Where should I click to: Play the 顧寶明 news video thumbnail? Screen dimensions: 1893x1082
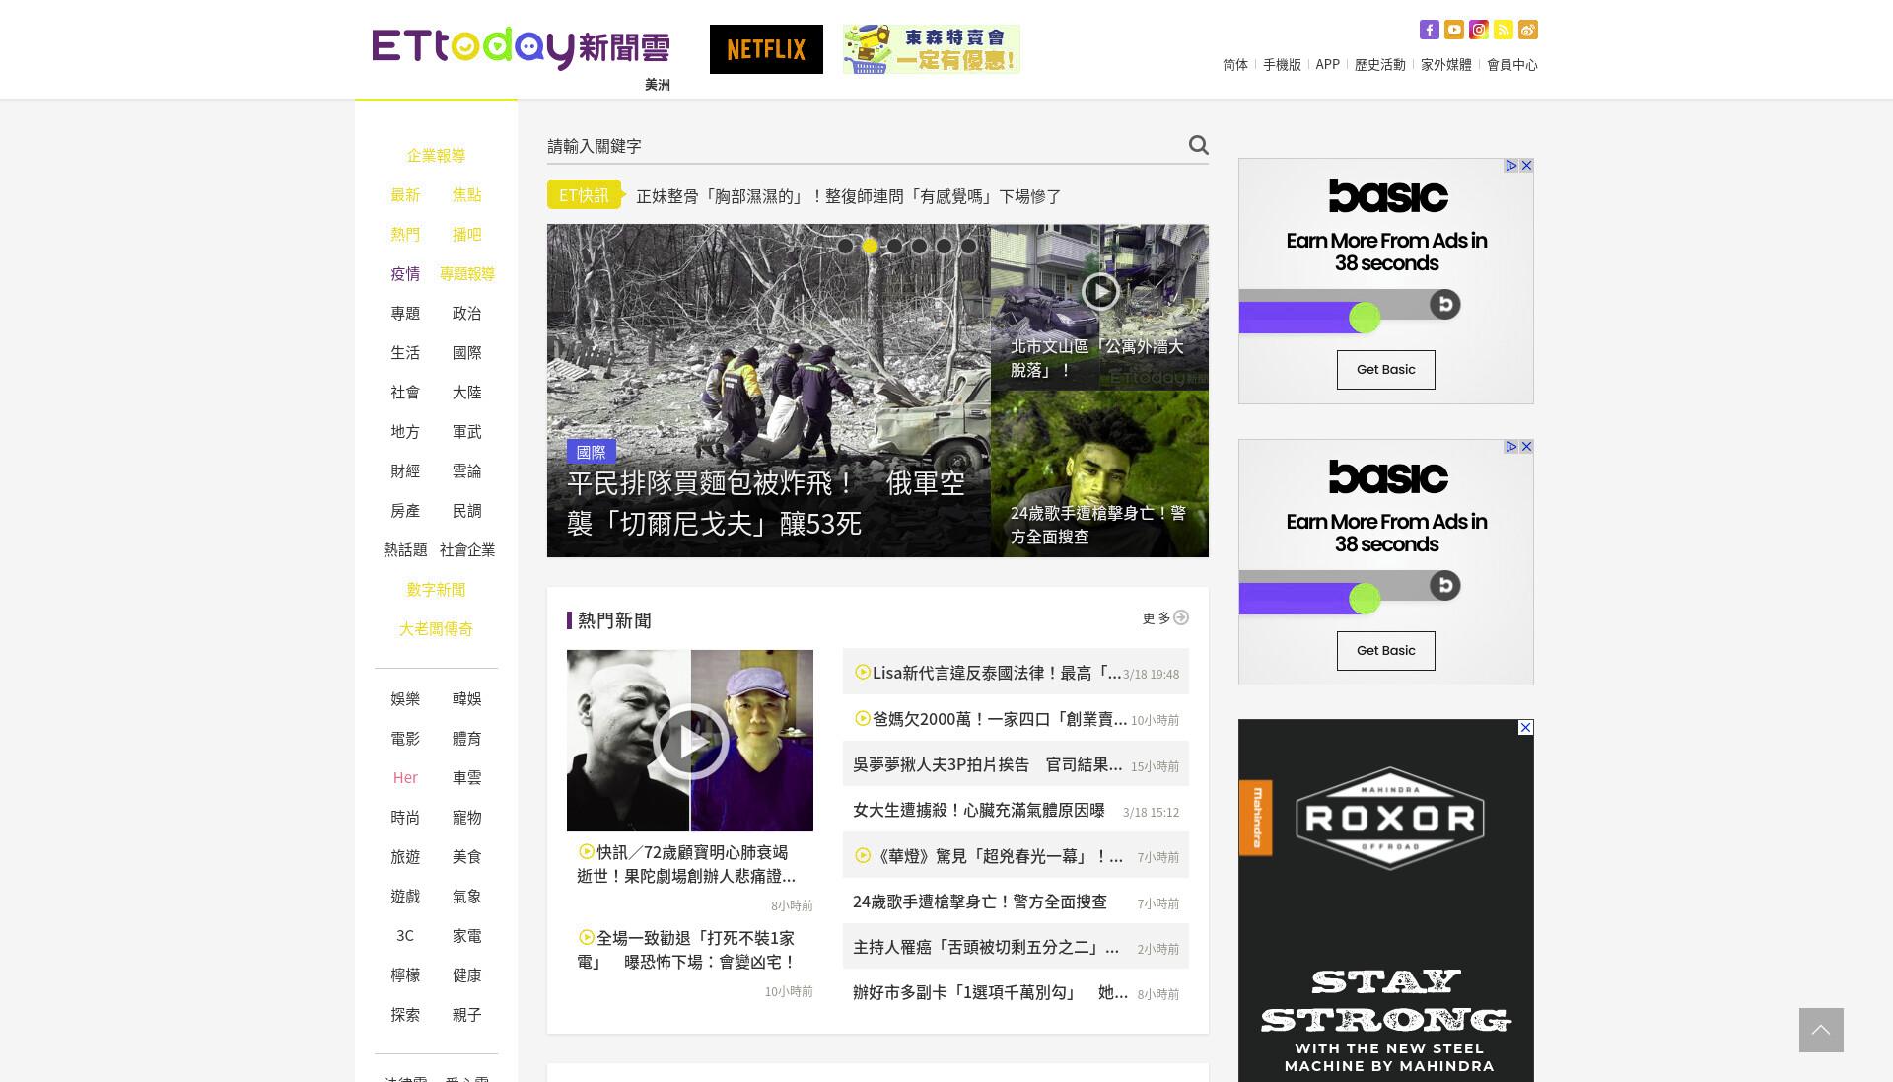pos(690,741)
